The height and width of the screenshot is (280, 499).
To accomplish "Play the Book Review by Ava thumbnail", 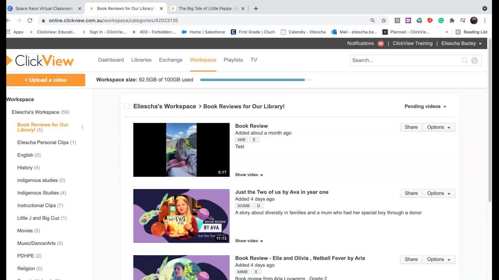I will point(181,216).
